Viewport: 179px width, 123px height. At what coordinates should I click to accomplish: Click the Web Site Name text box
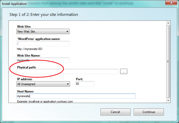(43, 60)
